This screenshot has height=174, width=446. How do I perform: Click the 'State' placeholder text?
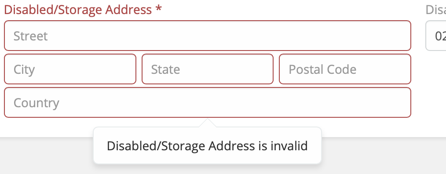165,69
